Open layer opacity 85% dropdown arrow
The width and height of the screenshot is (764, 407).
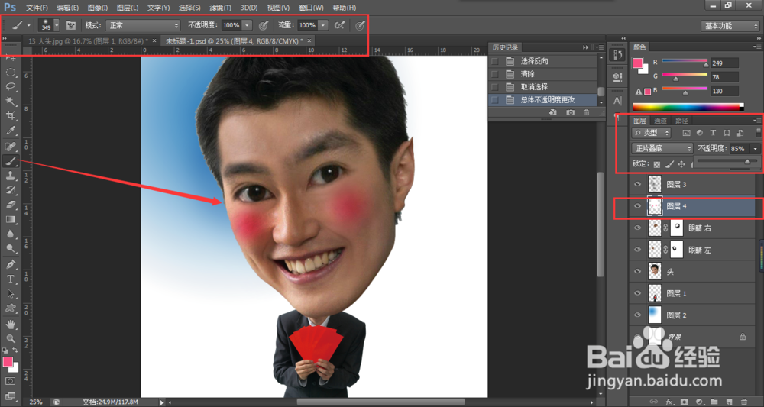click(756, 148)
